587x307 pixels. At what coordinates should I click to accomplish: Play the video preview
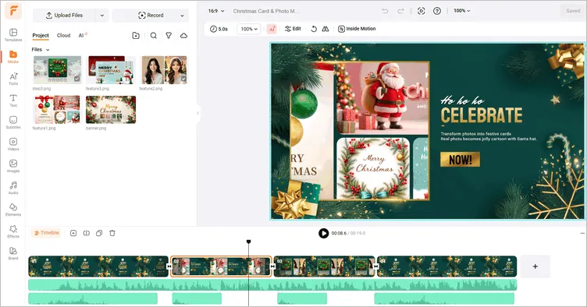pyautogui.click(x=323, y=233)
